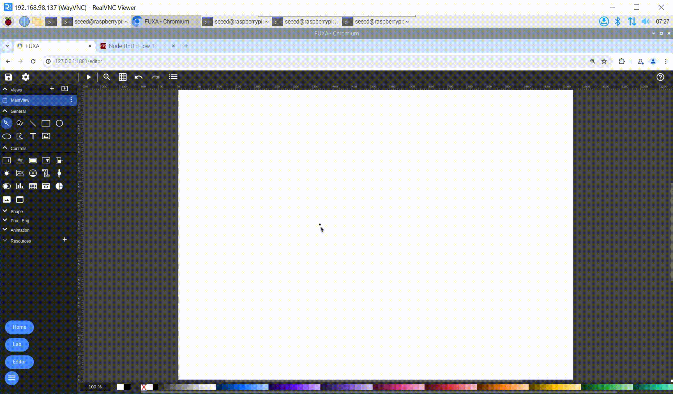673x394 pixels.
Task: Pick the Text tool
Action: [x=33, y=136]
